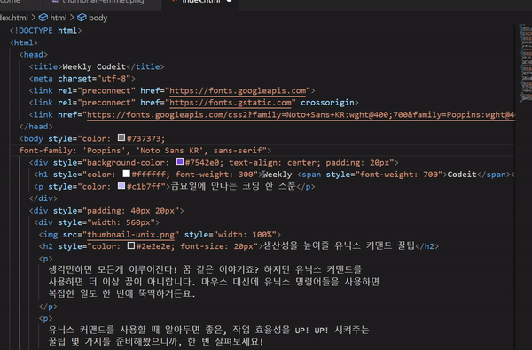
Task: Click the charset "utf-8" attribute value
Action: pyautogui.click(x=113, y=79)
